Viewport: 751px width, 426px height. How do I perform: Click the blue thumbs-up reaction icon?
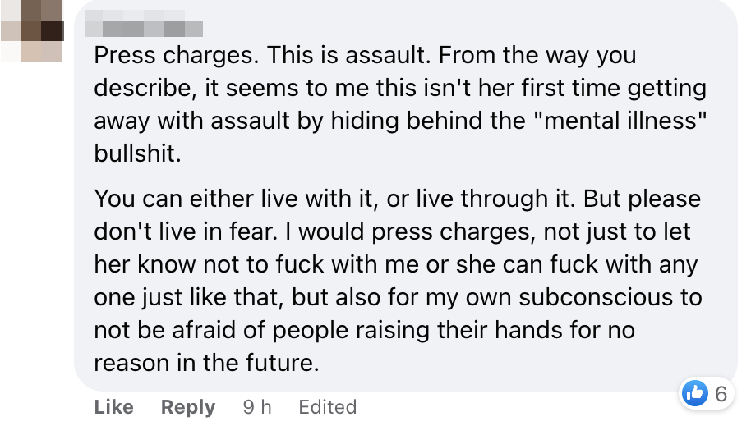click(x=695, y=393)
